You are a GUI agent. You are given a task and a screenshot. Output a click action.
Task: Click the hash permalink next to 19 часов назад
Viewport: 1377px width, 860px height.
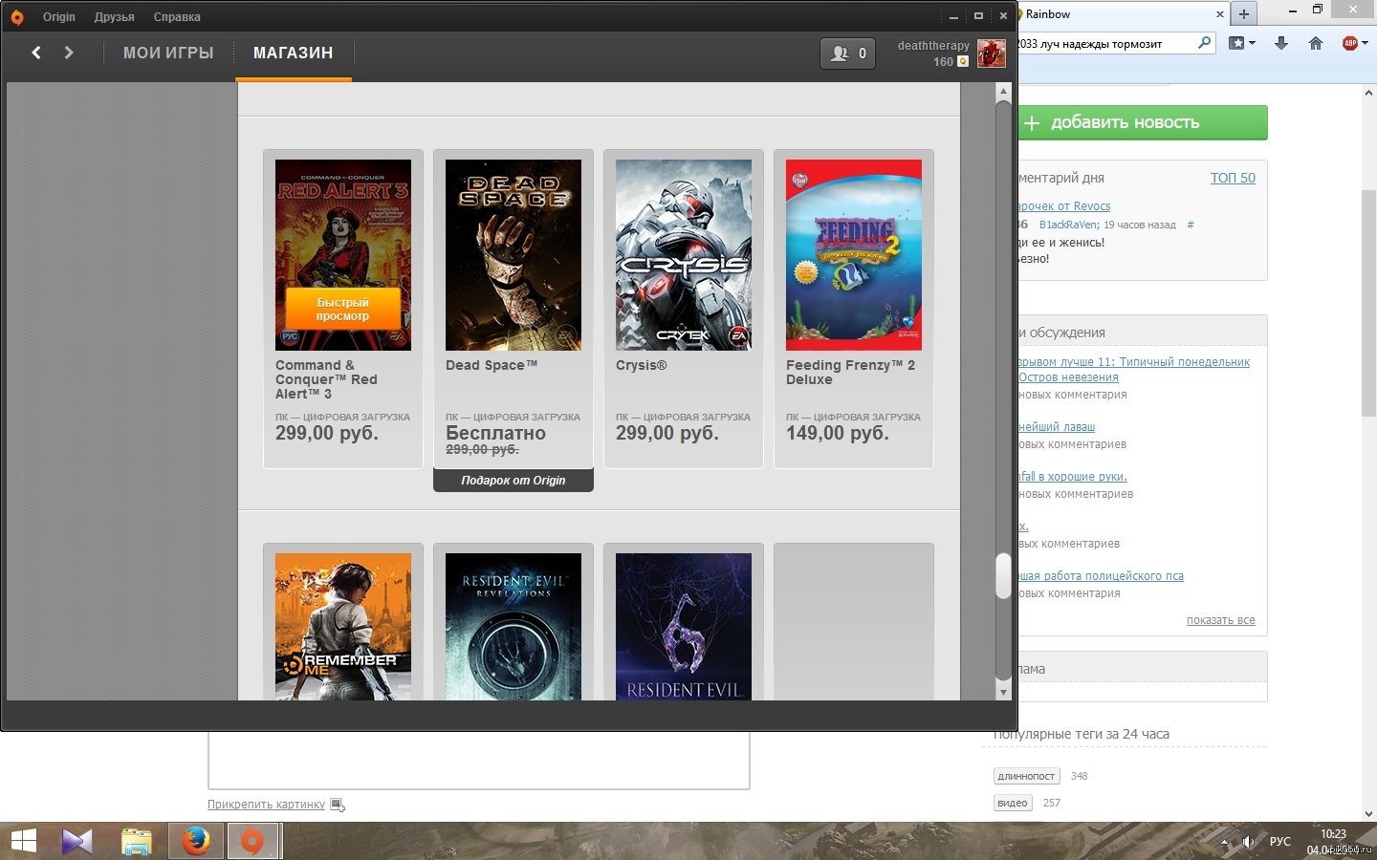1191,225
